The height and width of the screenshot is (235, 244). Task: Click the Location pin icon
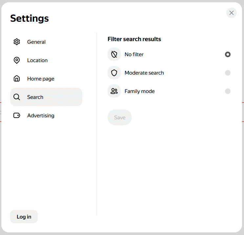[17, 60]
